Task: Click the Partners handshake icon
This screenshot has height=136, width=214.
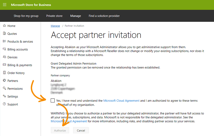Action: tap(5, 80)
